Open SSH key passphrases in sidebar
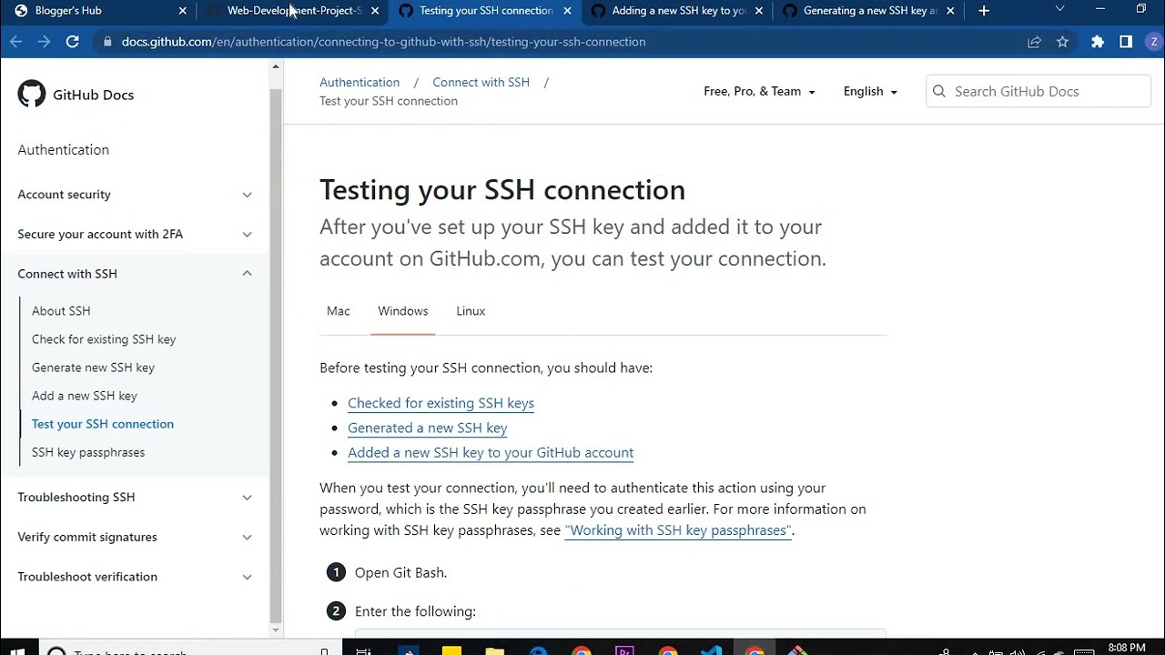 point(88,452)
